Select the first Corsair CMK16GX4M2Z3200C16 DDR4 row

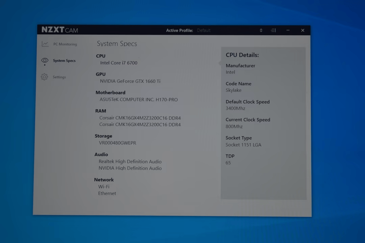(x=140, y=118)
